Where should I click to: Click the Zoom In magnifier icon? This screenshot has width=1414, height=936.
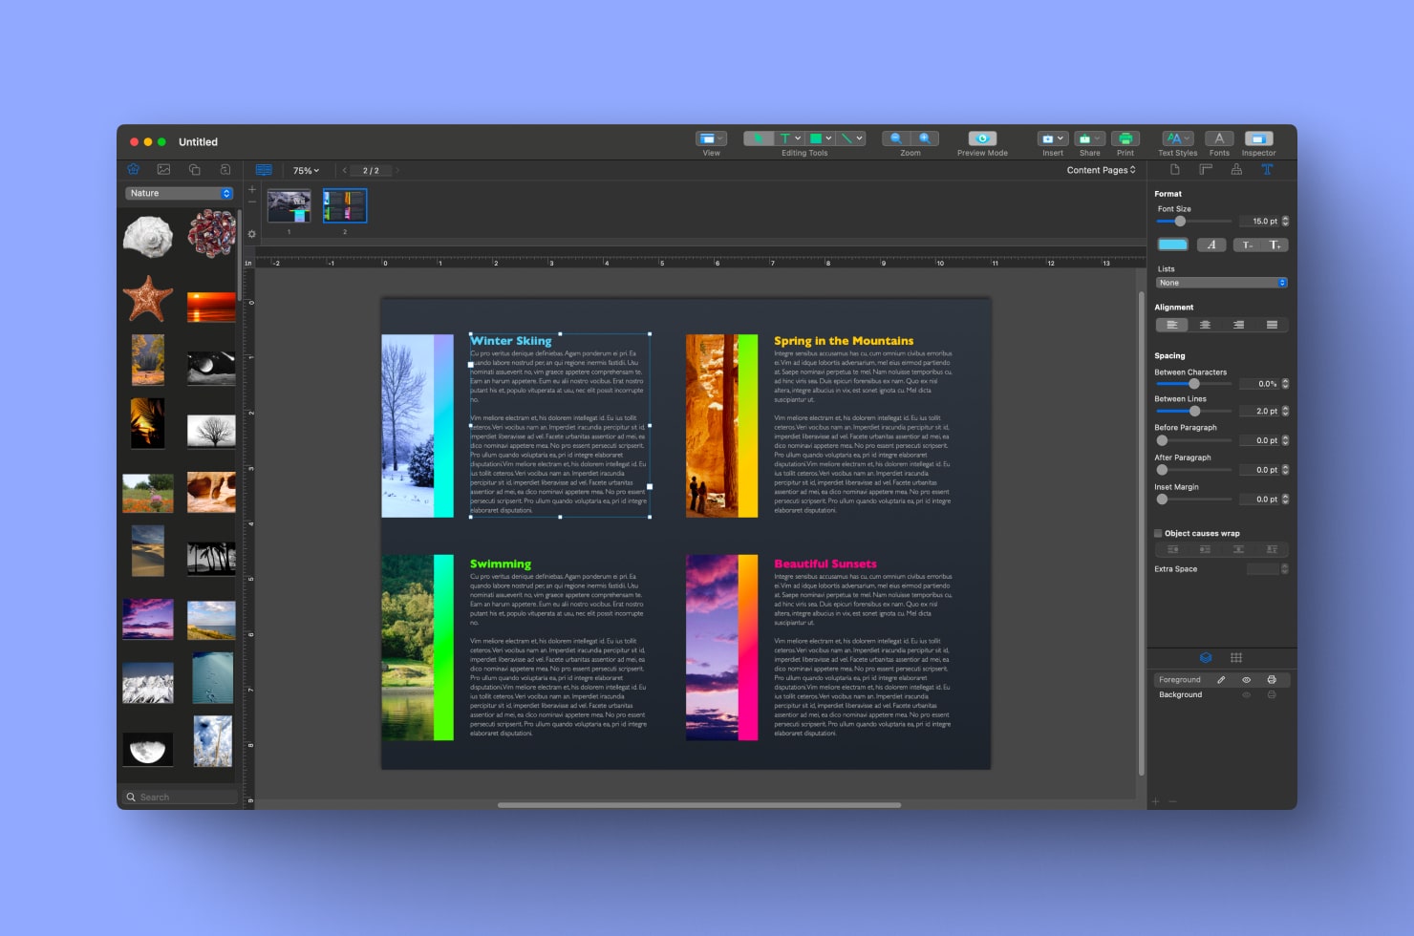point(926,138)
